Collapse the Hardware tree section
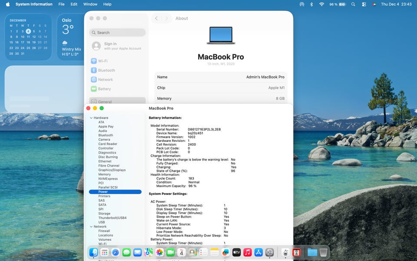The width and height of the screenshot is (417, 261). click(x=91, y=118)
